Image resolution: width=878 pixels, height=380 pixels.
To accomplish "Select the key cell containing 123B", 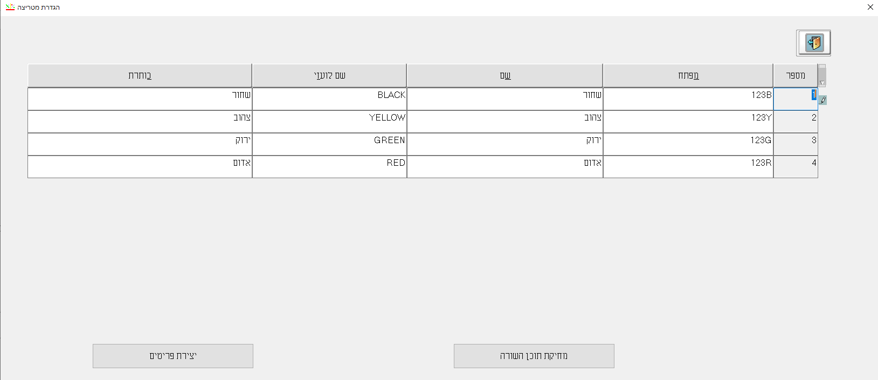I will pyautogui.click(x=688, y=99).
